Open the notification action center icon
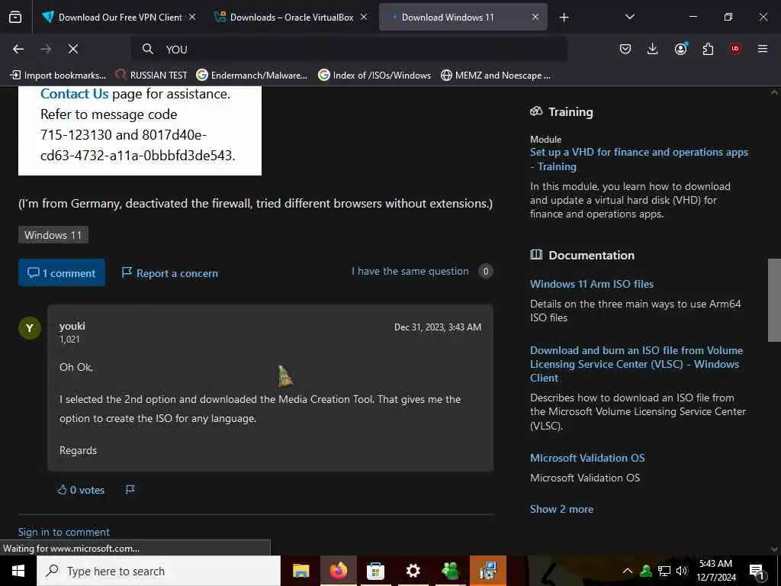This screenshot has width=781, height=586. pos(757,571)
